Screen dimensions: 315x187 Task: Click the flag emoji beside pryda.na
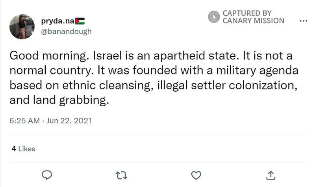[80, 21]
